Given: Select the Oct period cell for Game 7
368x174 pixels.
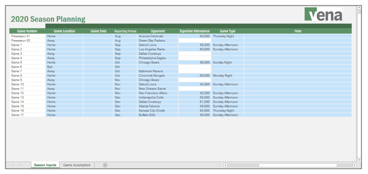Looking at the screenshot, I should tap(125, 71).
